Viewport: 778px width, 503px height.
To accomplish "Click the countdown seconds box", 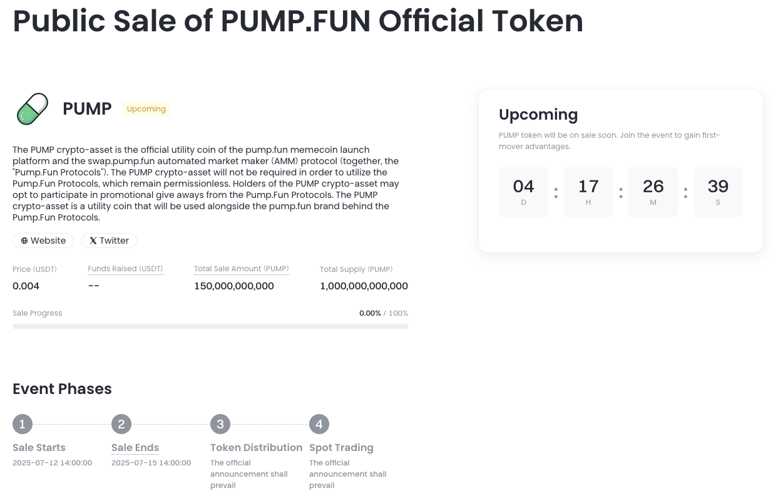I will coord(718,192).
